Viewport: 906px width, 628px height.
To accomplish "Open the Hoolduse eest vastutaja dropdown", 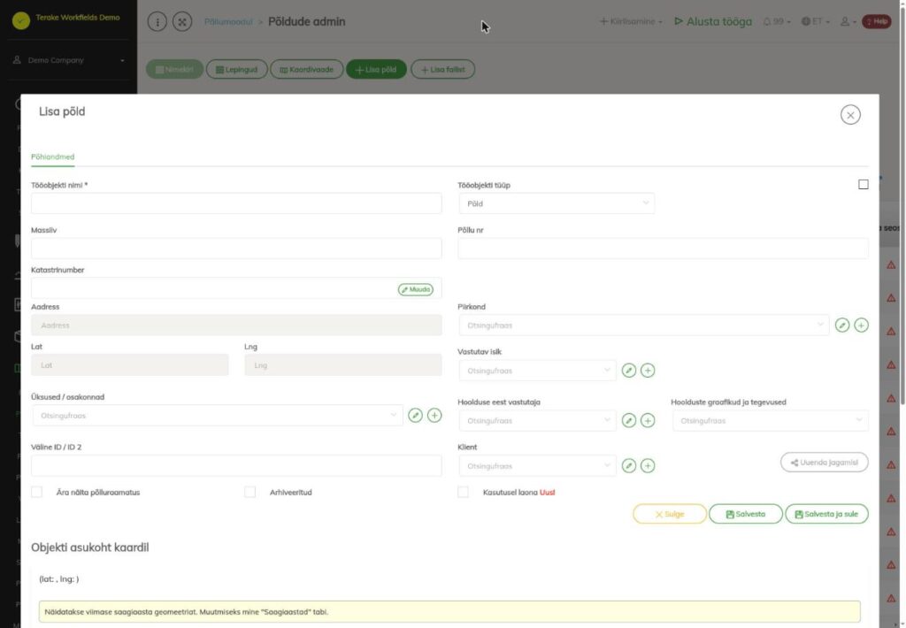I will [537, 421].
